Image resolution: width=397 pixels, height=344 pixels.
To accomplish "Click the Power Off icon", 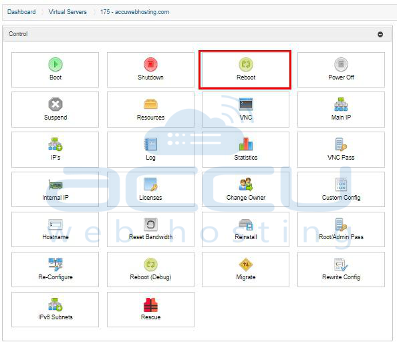I will click(341, 64).
